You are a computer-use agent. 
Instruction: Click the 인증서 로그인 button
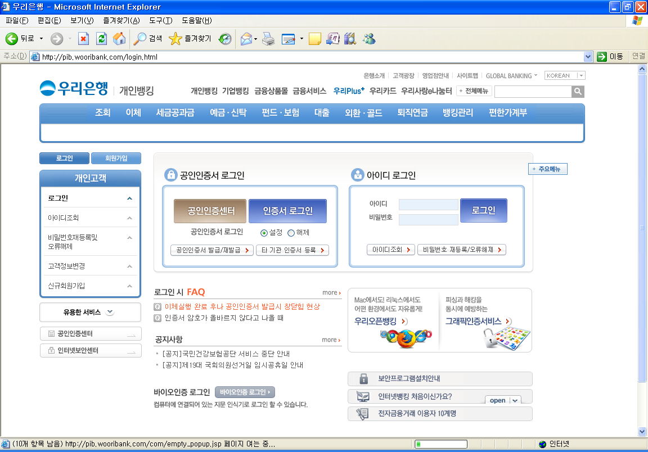click(x=287, y=211)
